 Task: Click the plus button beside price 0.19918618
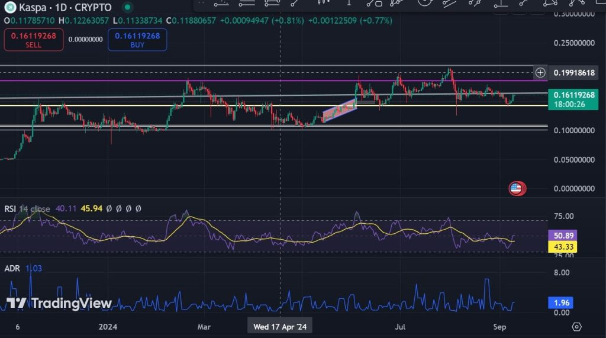click(540, 72)
